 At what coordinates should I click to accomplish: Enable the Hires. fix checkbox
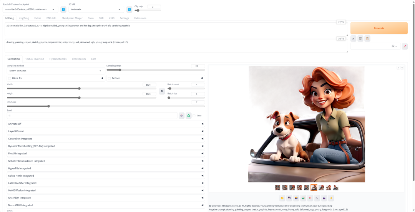[10, 78]
